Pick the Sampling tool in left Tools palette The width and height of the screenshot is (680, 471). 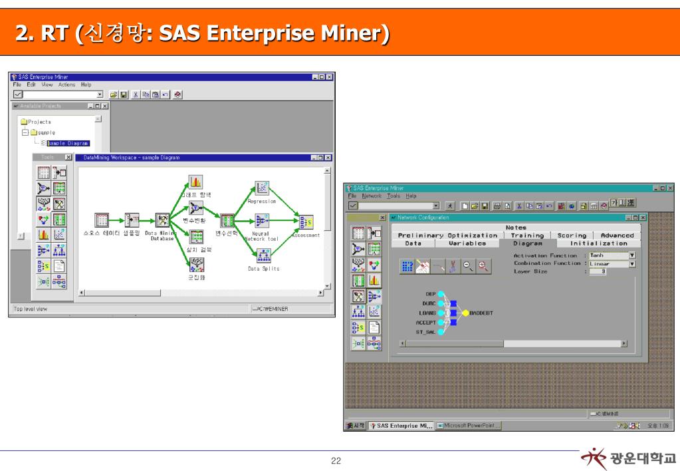(59, 173)
